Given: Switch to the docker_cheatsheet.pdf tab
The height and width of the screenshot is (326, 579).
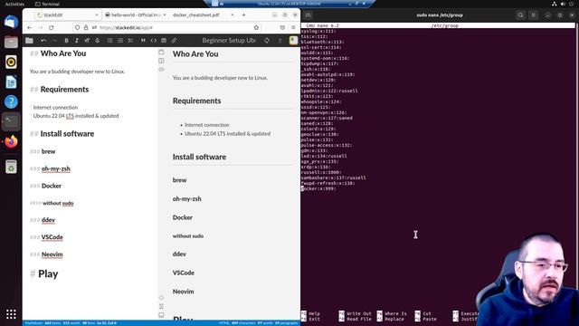Looking at the screenshot, I should (203, 14).
